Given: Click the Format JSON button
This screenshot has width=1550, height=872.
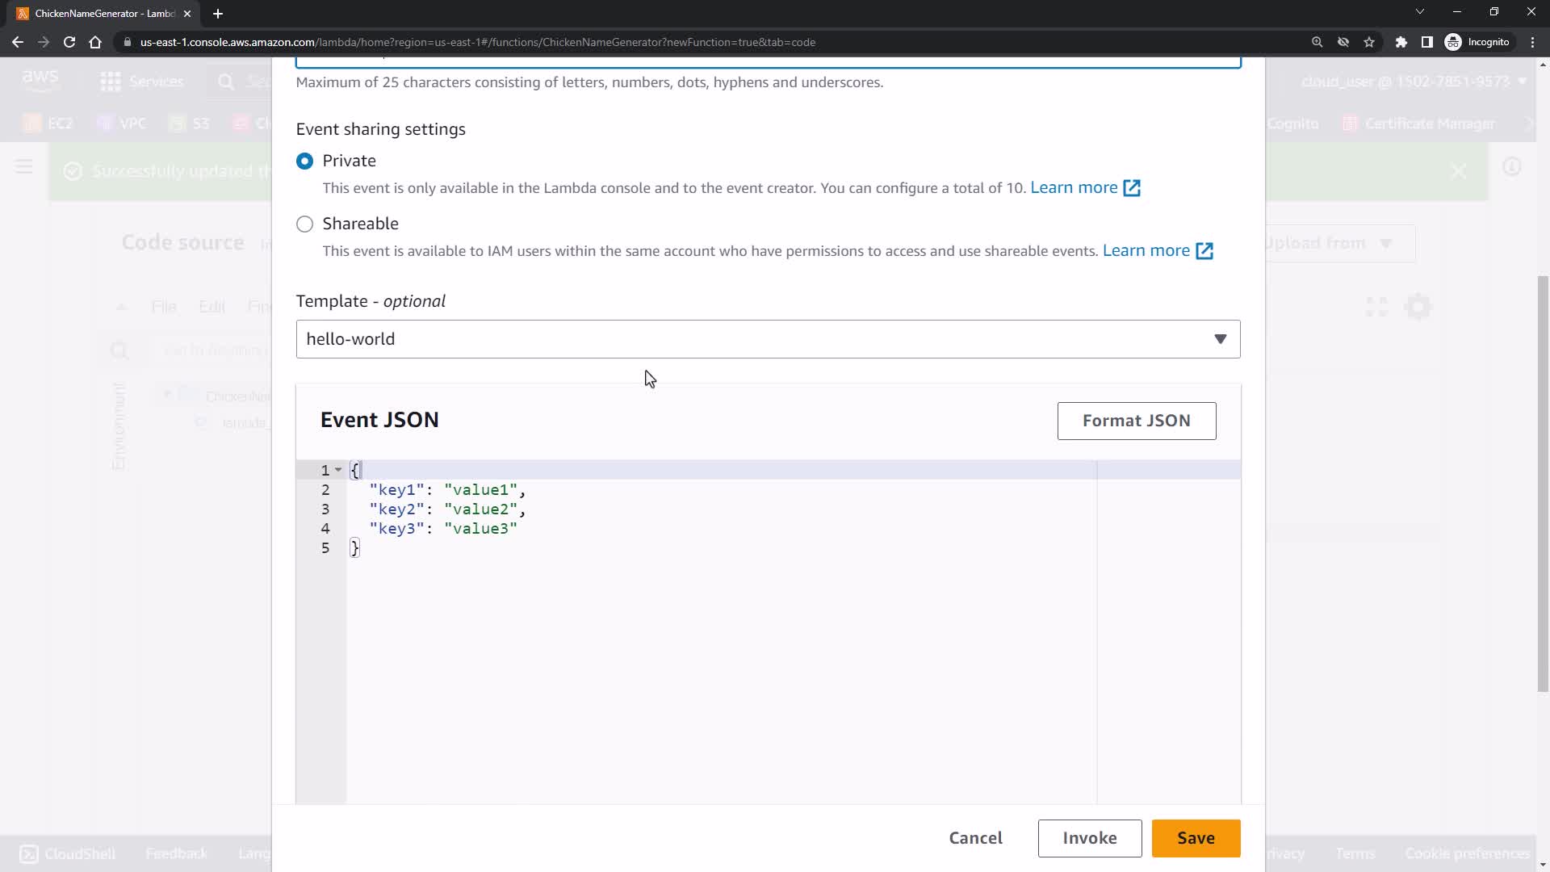Looking at the screenshot, I should coord(1136,421).
